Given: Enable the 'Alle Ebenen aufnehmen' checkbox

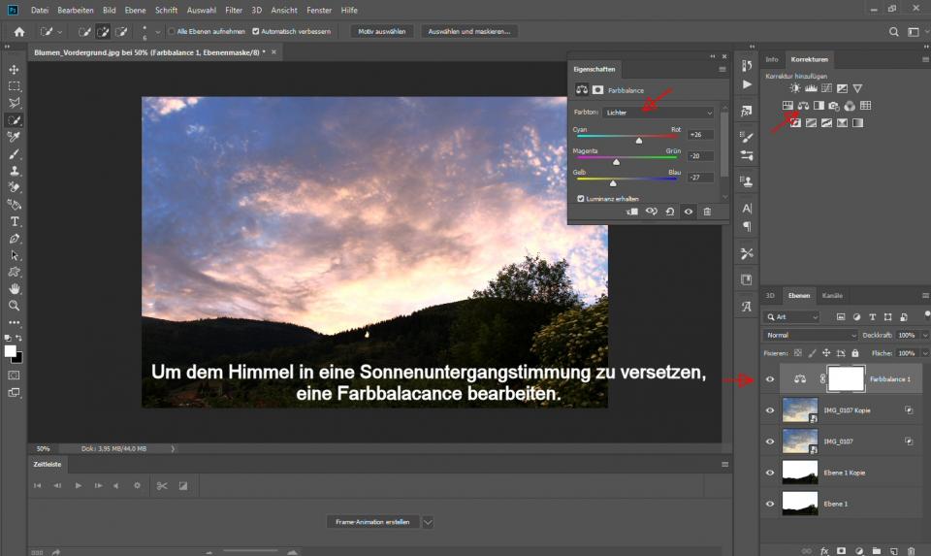Looking at the screenshot, I should [172, 32].
